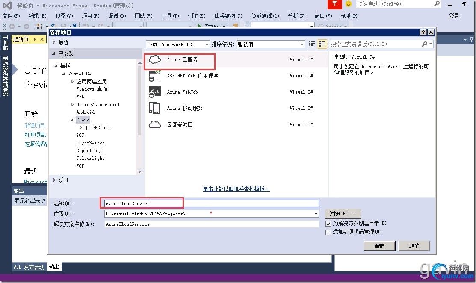Switch to the 输出 bottom tab

[54, 267]
